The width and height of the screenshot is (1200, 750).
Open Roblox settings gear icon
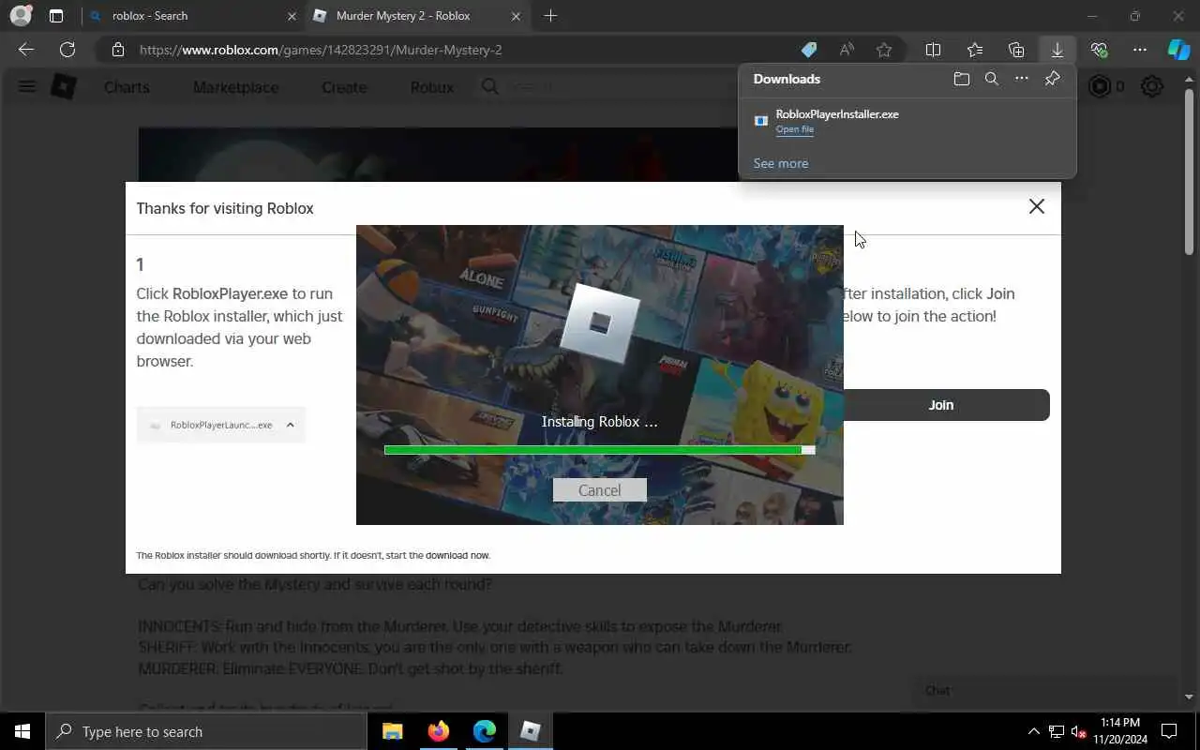[1152, 87]
